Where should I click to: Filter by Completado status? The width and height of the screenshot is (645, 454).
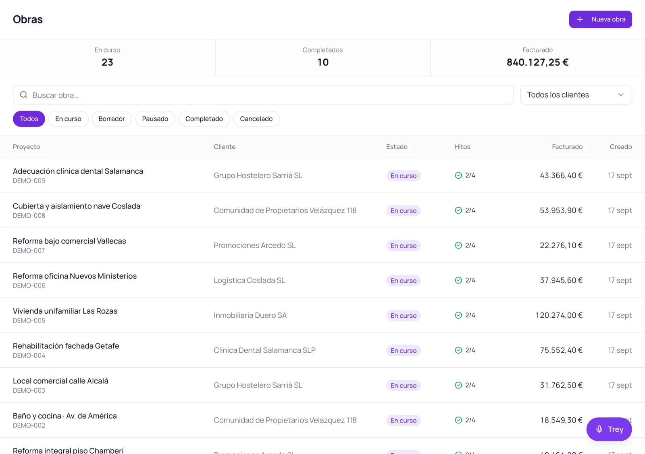pyautogui.click(x=204, y=119)
